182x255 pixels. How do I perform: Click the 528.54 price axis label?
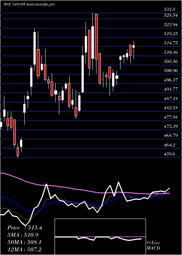(171, 16)
